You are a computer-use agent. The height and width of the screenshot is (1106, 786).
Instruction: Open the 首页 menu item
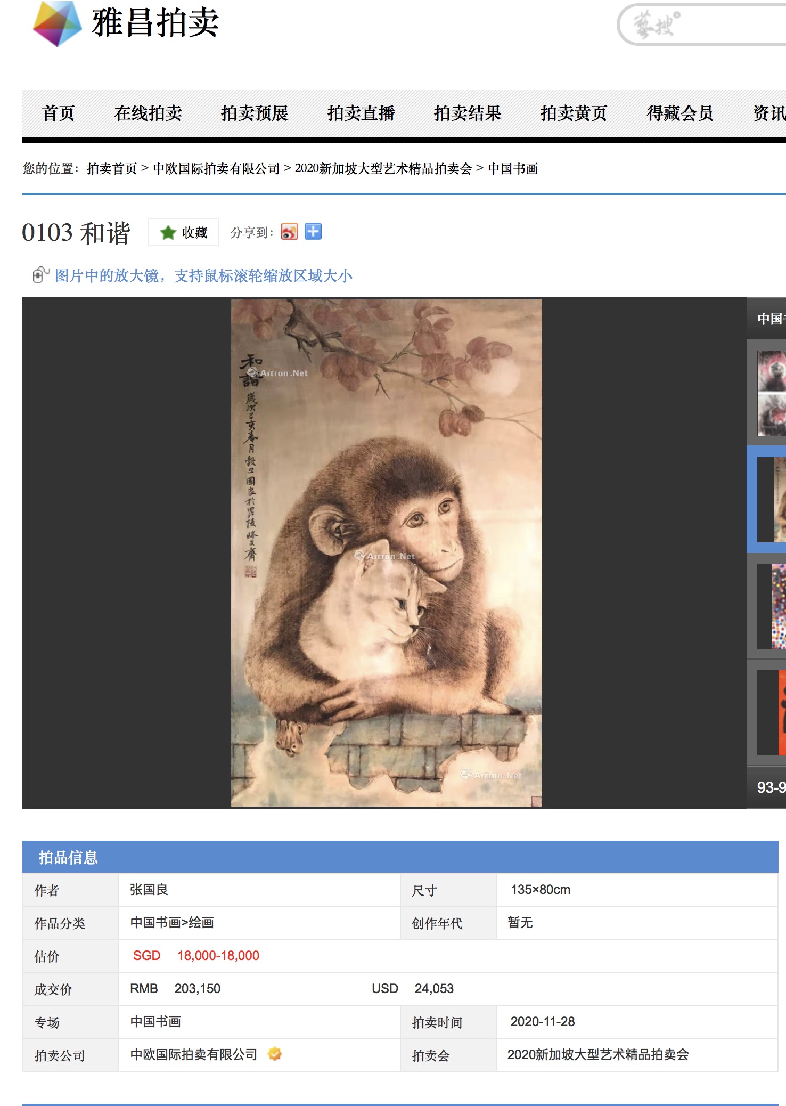pos(58,113)
